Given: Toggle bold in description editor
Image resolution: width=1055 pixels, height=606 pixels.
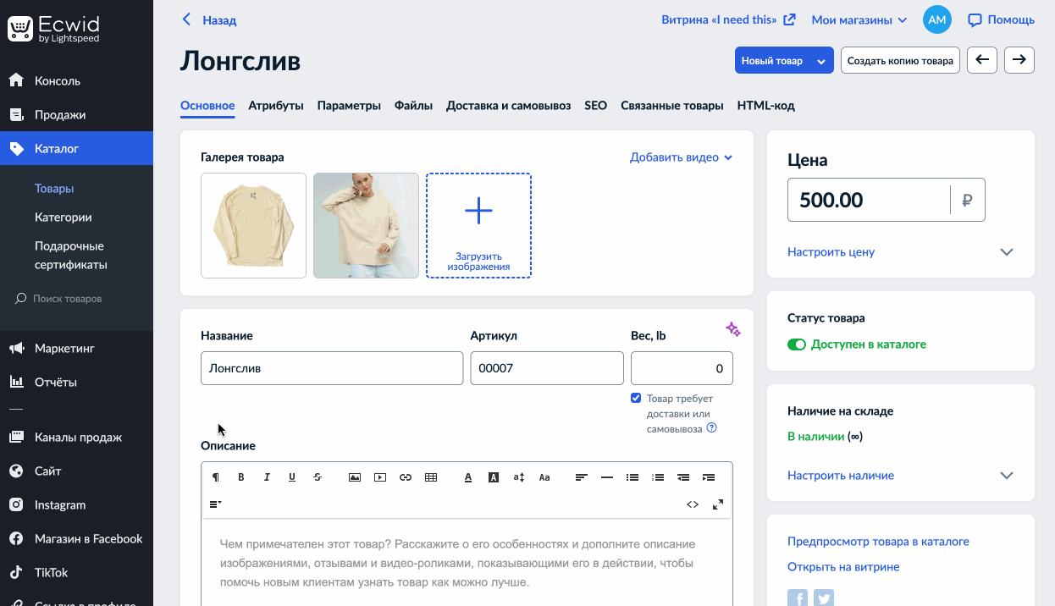Looking at the screenshot, I should [x=241, y=477].
